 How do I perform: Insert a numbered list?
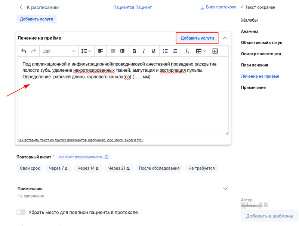point(175,51)
